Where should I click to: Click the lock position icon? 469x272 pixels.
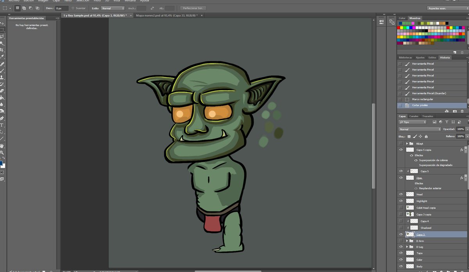click(x=420, y=137)
